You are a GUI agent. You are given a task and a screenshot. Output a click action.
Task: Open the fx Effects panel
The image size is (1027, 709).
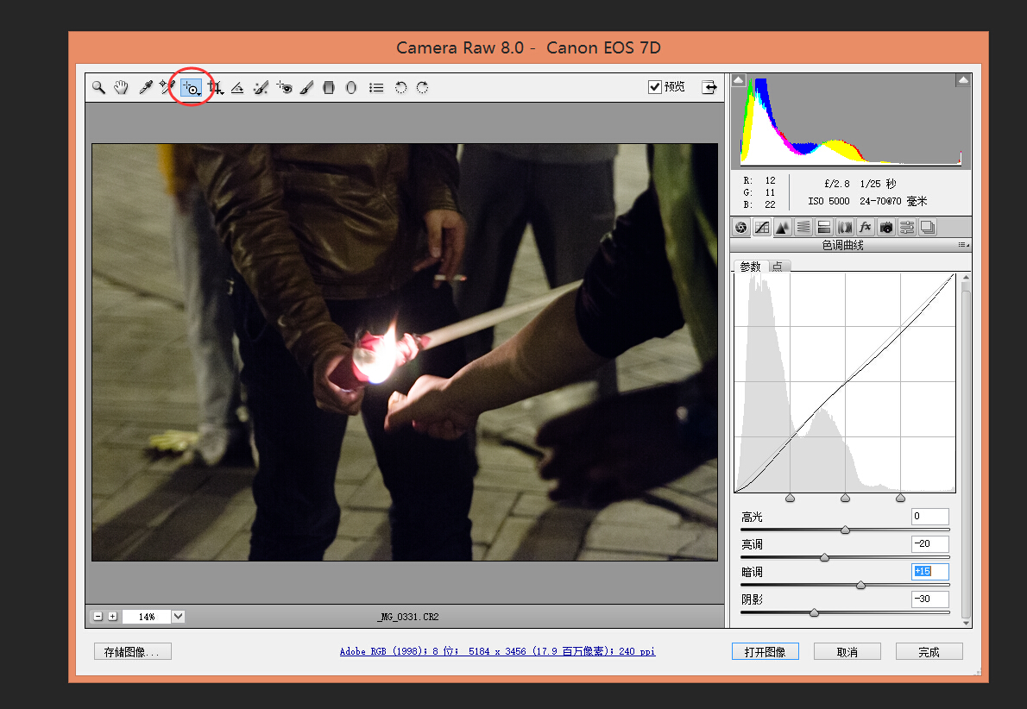tap(865, 228)
